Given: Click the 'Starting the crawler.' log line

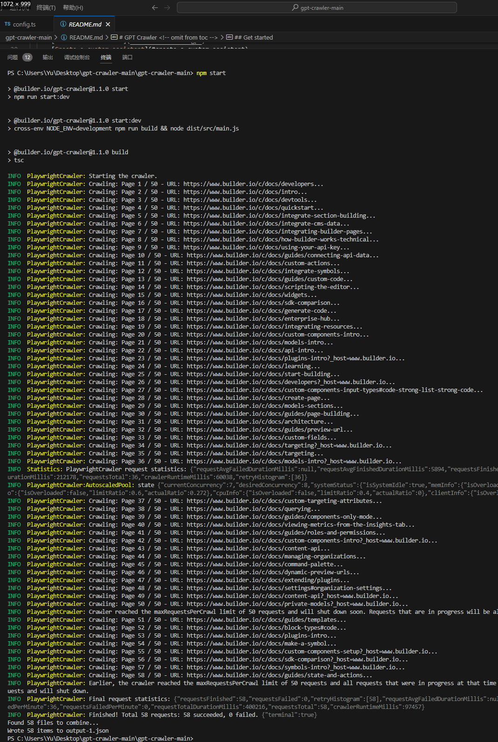Looking at the screenshot, I should 82,176.
